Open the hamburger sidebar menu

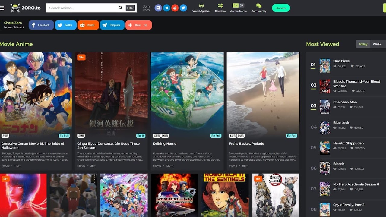[2, 8]
